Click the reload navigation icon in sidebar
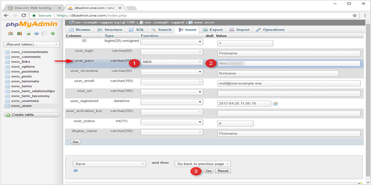The width and height of the screenshot is (371, 185). coord(53,33)
